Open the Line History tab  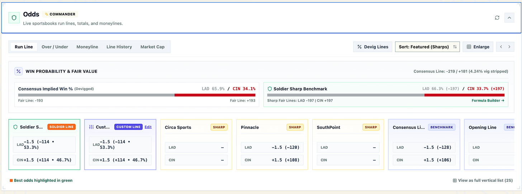(119, 47)
